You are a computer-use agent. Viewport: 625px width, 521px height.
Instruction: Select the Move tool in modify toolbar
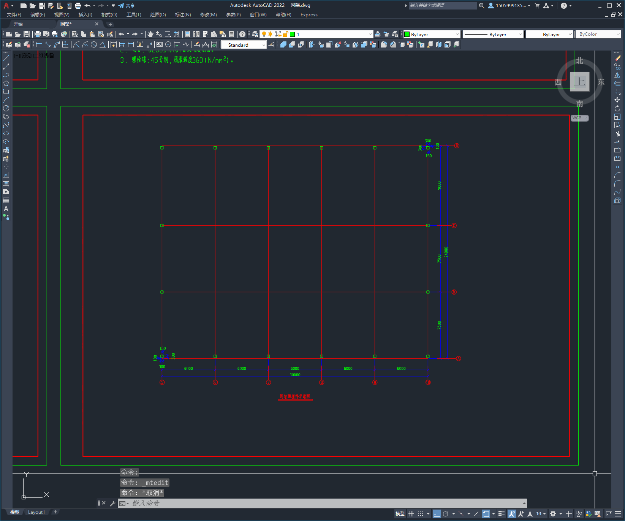(617, 100)
